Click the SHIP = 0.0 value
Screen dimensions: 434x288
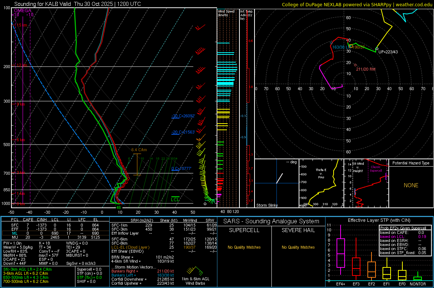[x=86, y=281]
